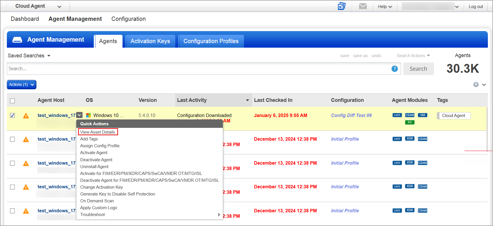Screen dimensions: 493x226
Task: Select Activate Agent option
Action: (94, 153)
